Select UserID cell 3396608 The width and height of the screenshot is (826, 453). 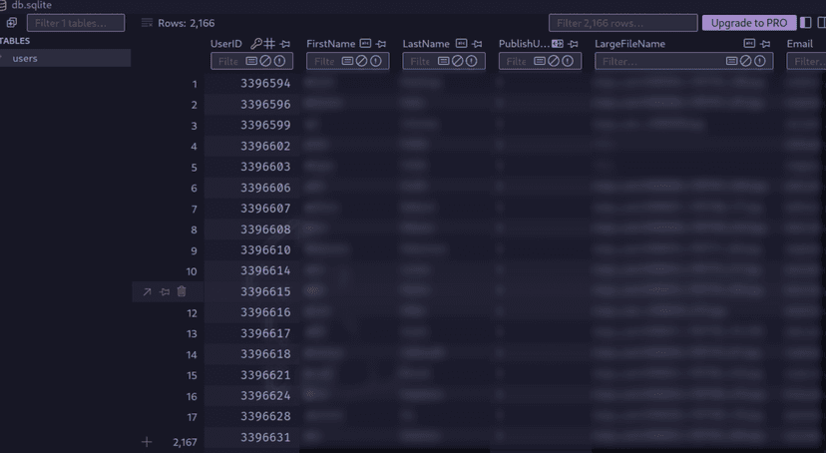coord(265,229)
